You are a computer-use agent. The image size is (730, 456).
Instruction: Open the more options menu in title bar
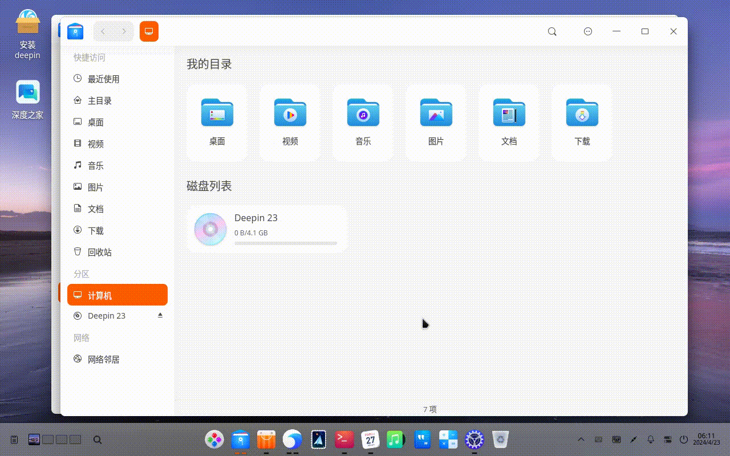(588, 31)
